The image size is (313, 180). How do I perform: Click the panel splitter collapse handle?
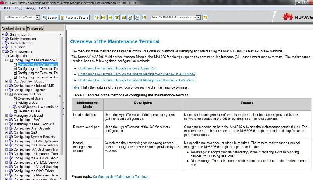63,109
